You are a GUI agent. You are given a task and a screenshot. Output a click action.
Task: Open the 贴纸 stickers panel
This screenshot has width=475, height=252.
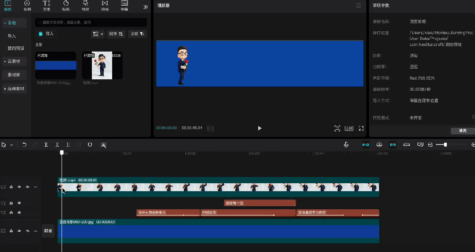click(66, 5)
